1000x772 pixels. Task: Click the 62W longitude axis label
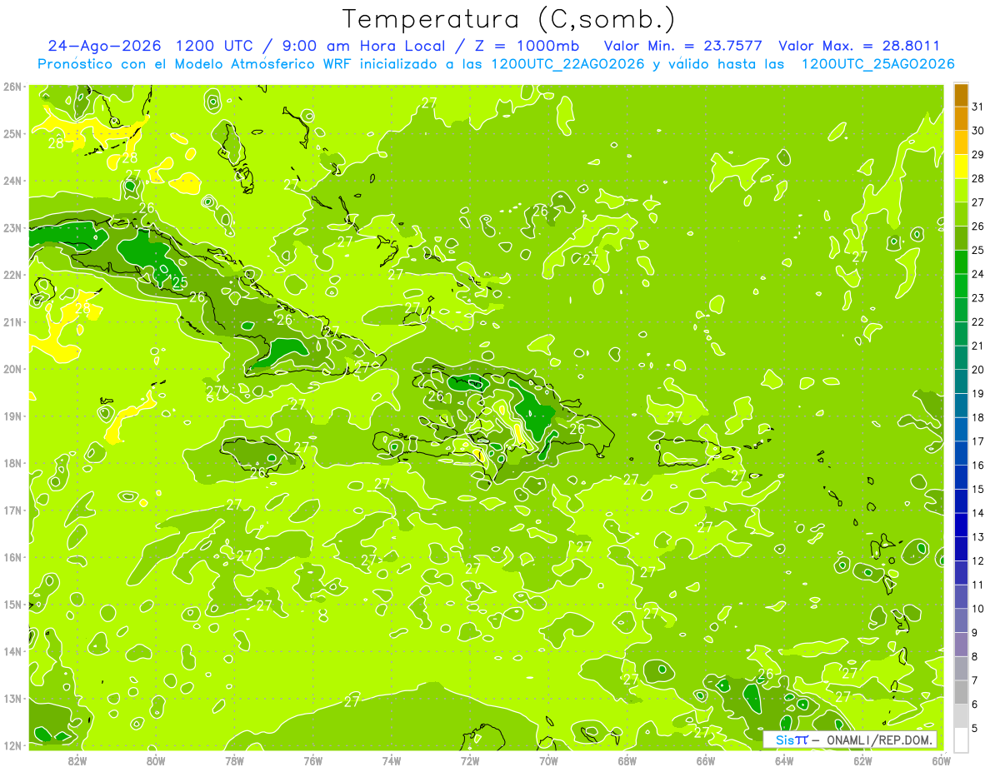(x=862, y=760)
